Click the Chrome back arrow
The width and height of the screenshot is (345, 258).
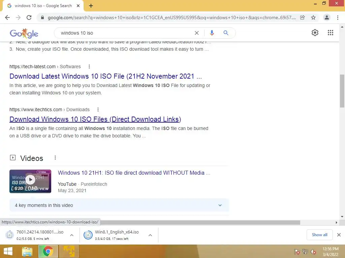point(7,17)
